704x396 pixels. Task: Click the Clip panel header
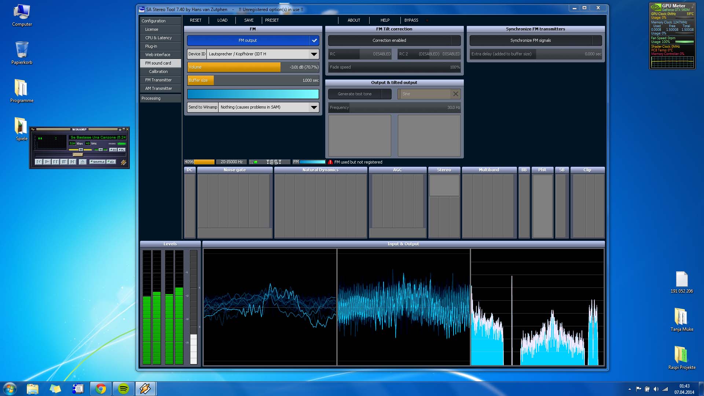tap(587, 170)
